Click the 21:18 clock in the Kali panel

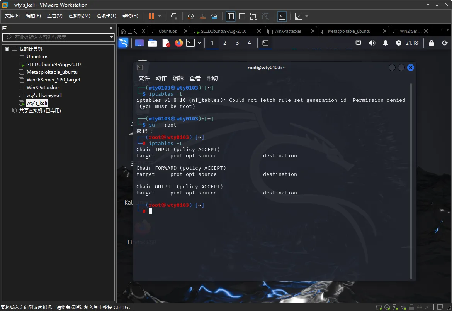point(412,43)
